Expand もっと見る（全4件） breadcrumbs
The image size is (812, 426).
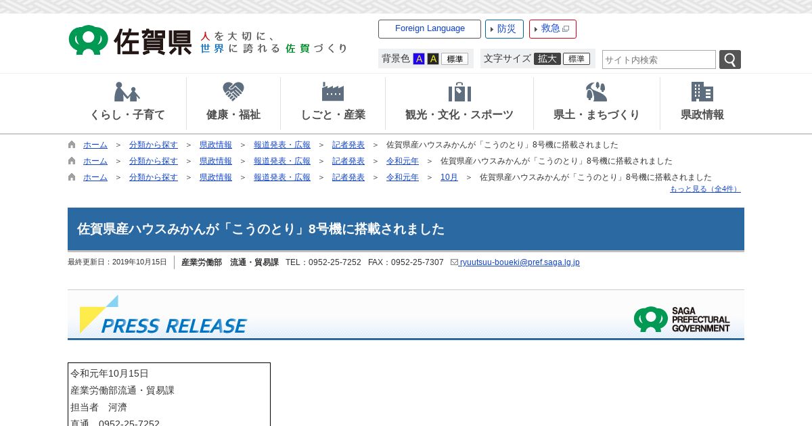point(705,189)
